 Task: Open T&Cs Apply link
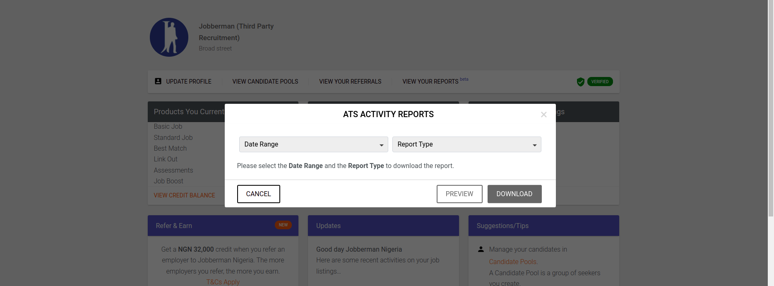[223, 282]
